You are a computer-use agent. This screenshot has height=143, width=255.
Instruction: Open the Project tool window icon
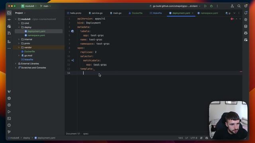click(9, 13)
